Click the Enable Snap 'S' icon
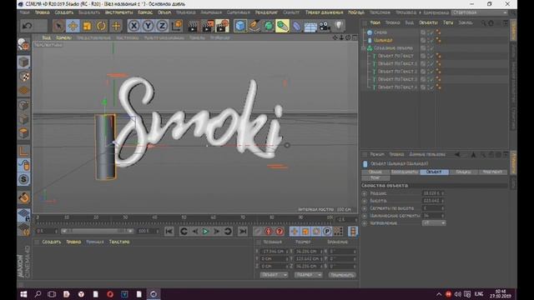This screenshot has width=534, height=300. pos(24,179)
